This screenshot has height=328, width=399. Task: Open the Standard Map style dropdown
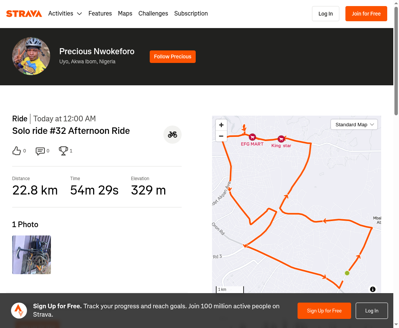pyautogui.click(x=354, y=124)
